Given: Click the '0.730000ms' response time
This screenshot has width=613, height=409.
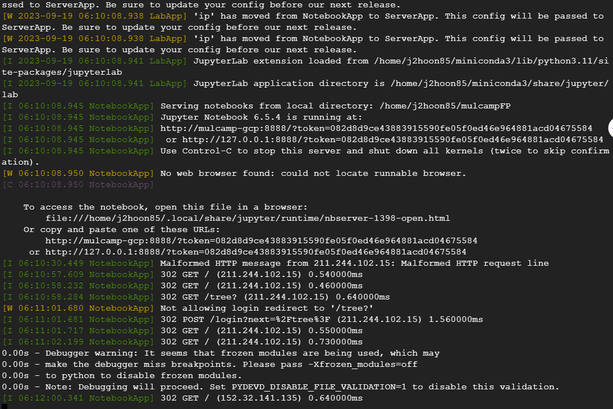Looking at the screenshot, I should (336, 342).
